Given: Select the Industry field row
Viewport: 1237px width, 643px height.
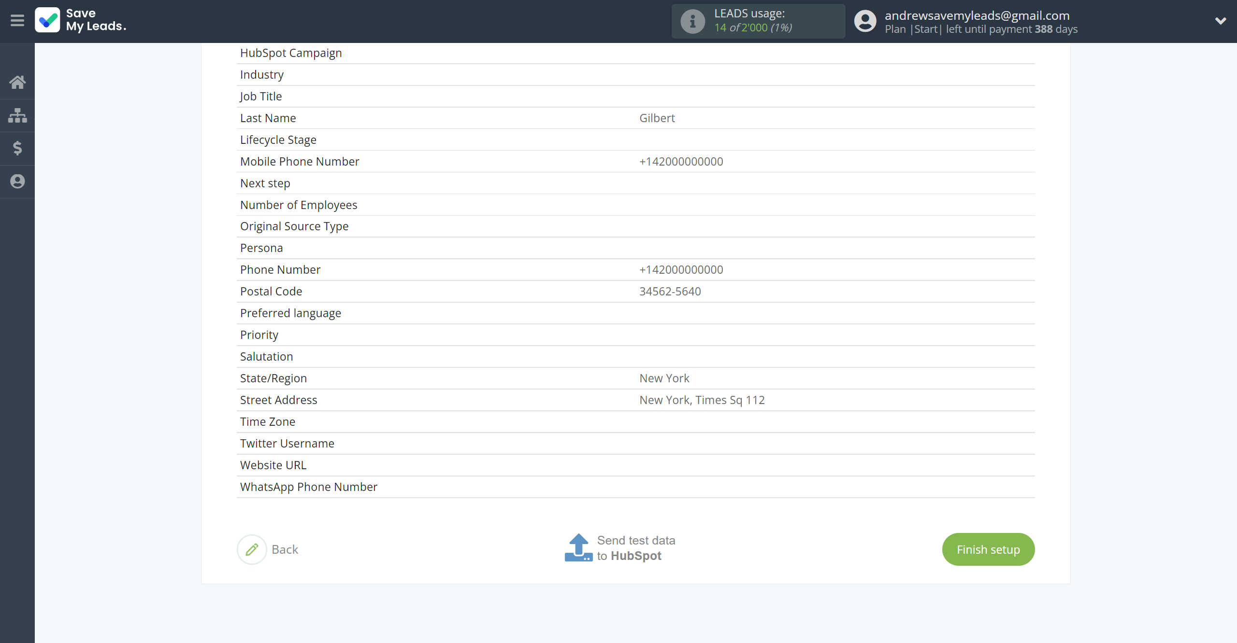Looking at the screenshot, I should pos(635,75).
